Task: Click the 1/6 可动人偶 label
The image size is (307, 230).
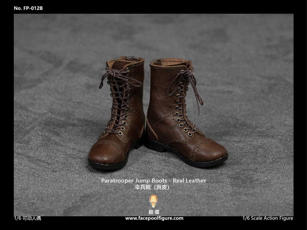Action: 27,218
